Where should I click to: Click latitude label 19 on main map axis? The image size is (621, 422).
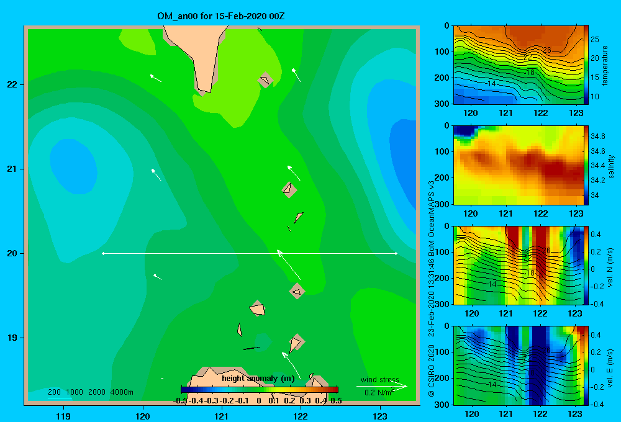point(12,338)
